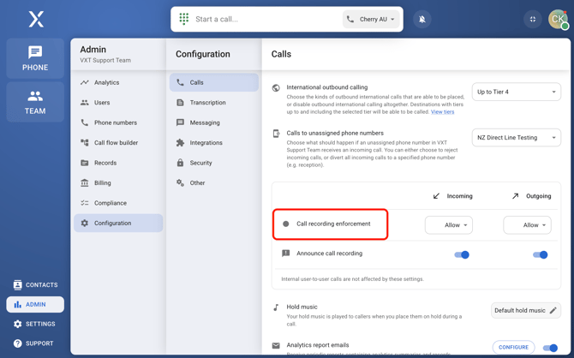The width and height of the screenshot is (574, 358).
Task: Open the Cherry AU caller number selector
Action: pos(371,19)
